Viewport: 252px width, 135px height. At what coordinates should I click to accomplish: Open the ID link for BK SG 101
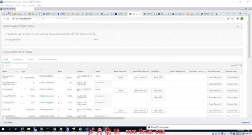coord(47,109)
